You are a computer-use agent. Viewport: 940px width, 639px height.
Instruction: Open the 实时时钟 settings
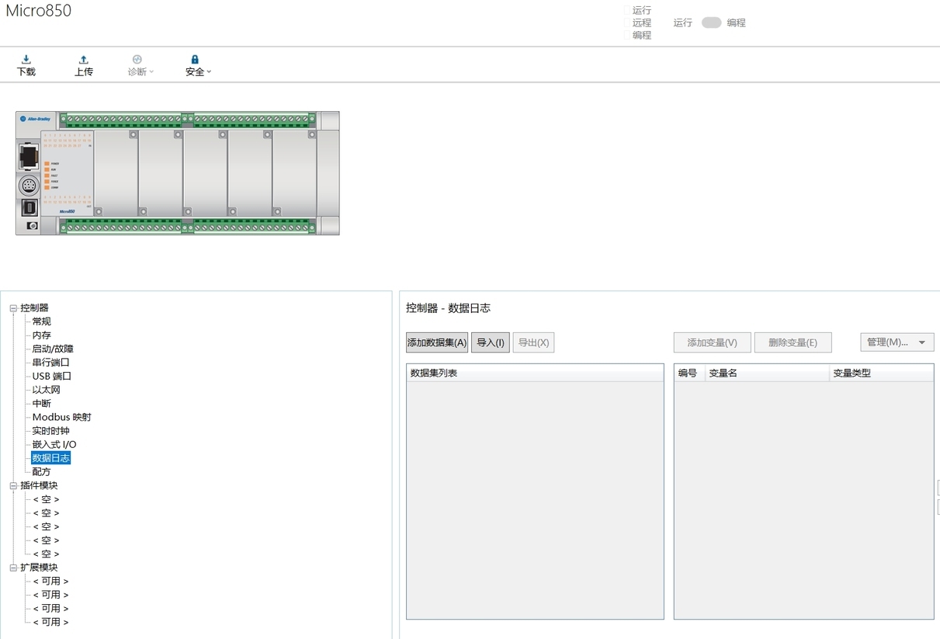(x=51, y=431)
